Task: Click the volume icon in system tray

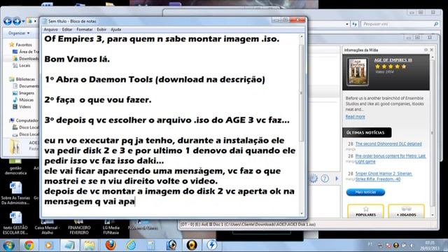Action: [412, 246]
